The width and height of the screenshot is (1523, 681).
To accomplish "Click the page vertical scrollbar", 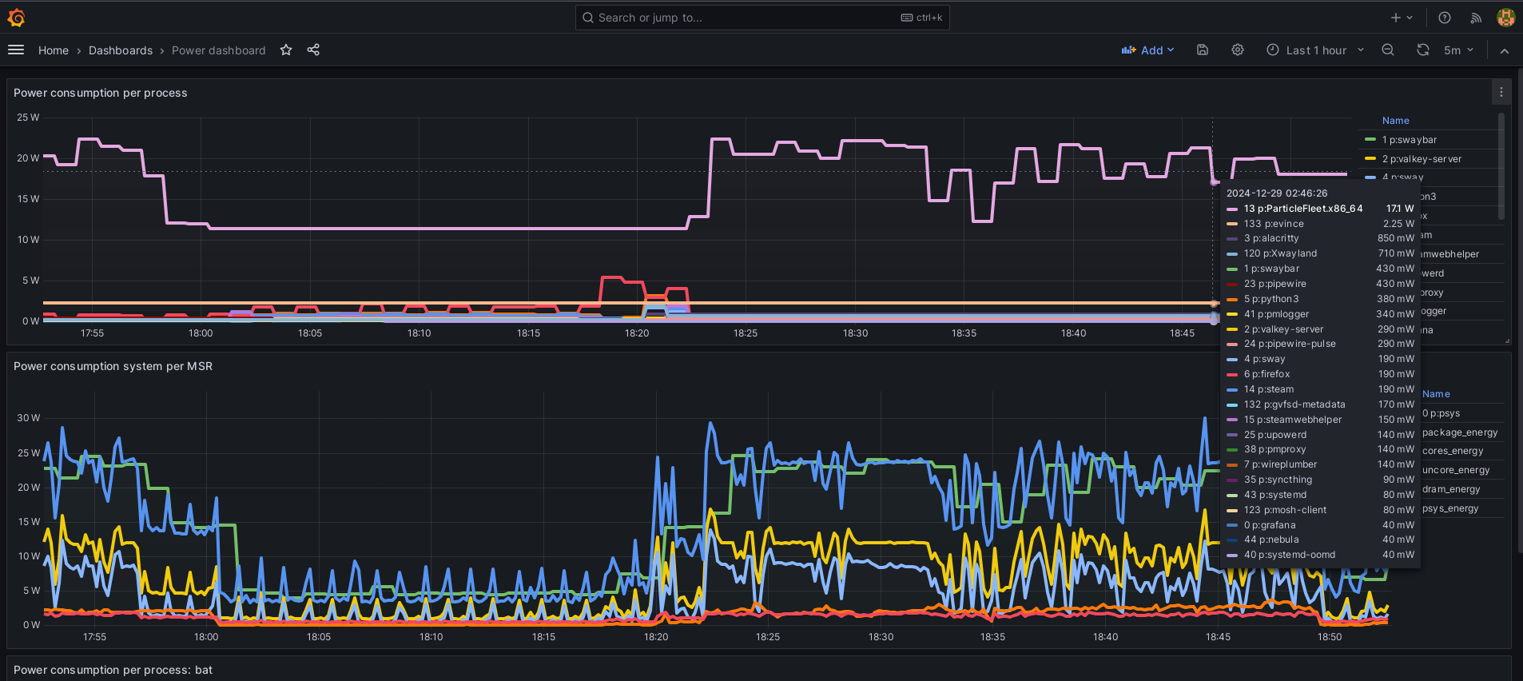I will [x=1519, y=312].
